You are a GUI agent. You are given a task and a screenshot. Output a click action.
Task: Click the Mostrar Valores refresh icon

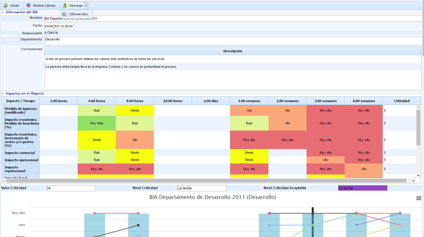pos(29,5)
